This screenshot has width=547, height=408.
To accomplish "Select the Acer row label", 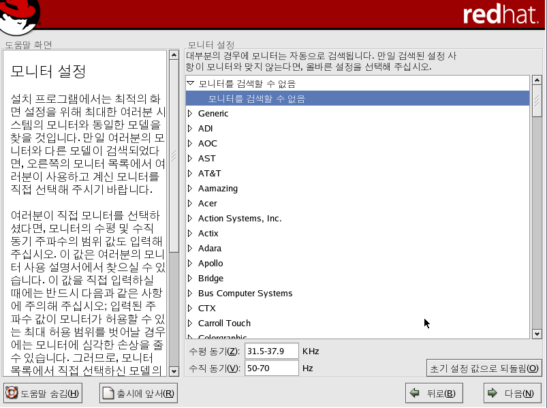I will click(x=208, y=203).
